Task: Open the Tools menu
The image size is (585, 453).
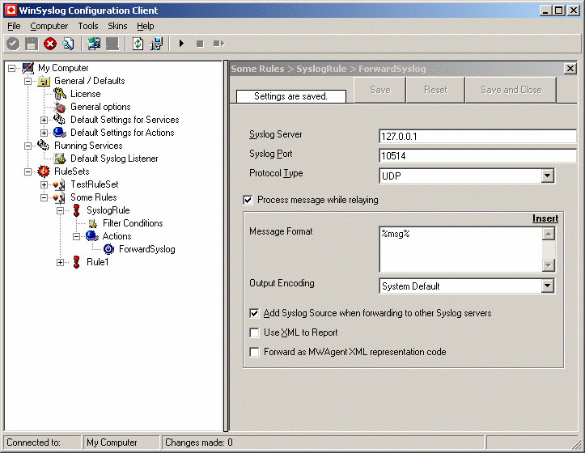Action: 88,26
